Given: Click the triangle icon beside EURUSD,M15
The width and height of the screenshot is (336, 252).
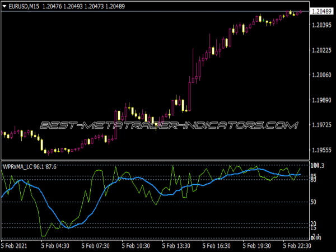Looking at the screenshot, I should (4, 6).
